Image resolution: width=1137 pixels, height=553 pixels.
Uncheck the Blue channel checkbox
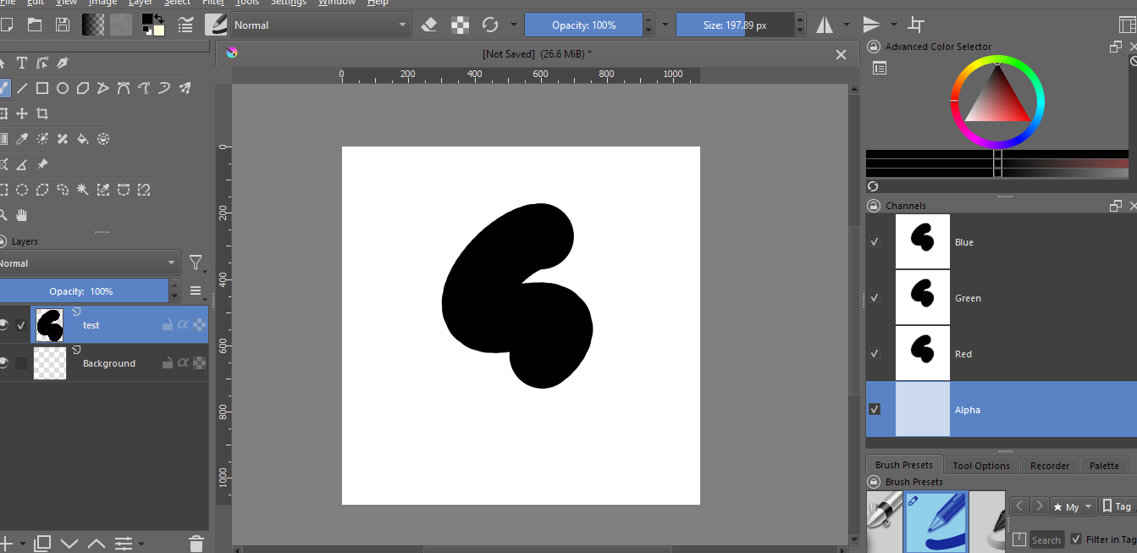(875, 242)
